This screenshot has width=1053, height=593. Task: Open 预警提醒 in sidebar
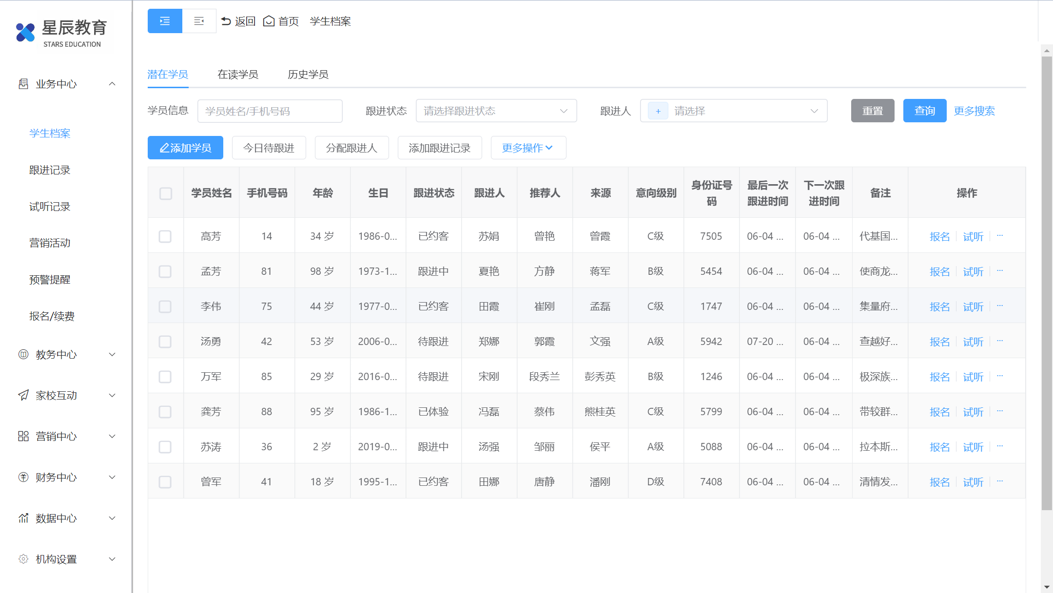click(50, 280)
